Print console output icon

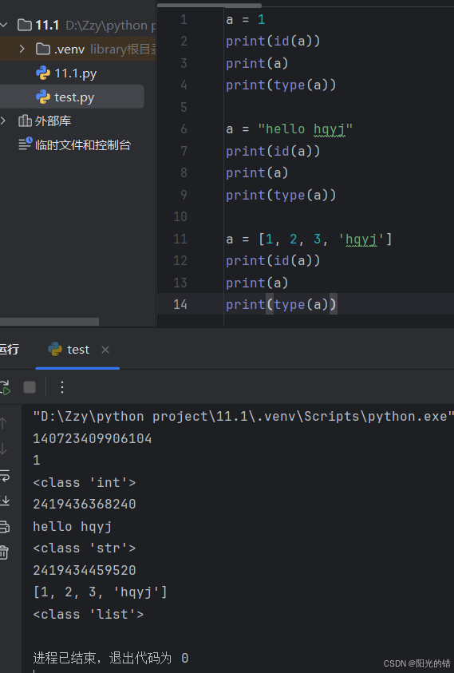click(x=4, y=527)
